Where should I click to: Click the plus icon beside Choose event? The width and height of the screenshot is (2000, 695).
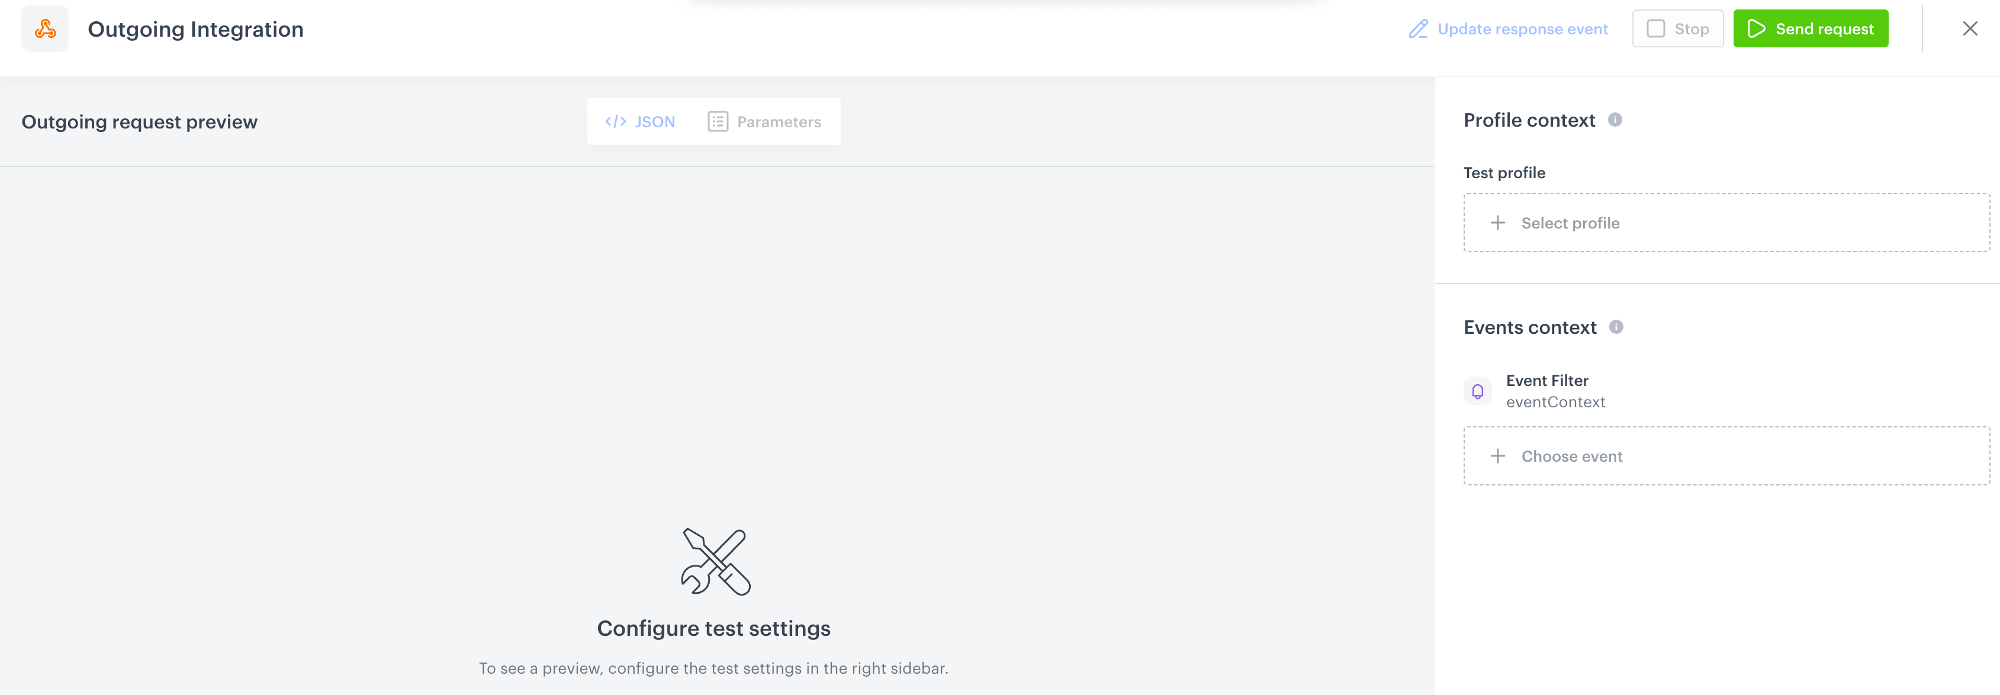point(1497,456)
